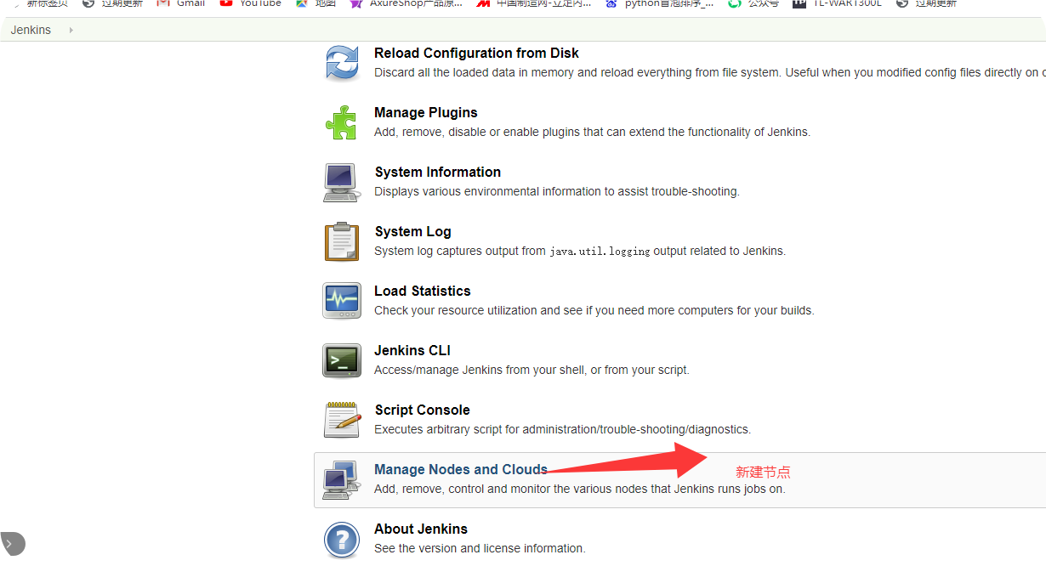Click the Load Statistics monitor icon

342,301
